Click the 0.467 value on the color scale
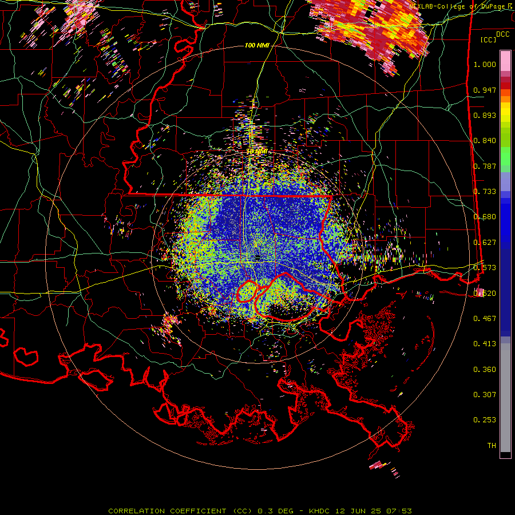This screenshot has width=515, height=515. [485, 318]
